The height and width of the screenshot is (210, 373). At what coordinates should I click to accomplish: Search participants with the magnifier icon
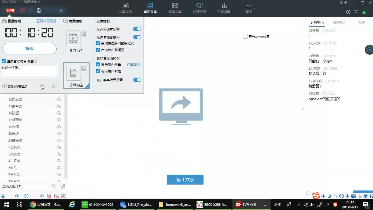pyautogui.click(x=54, y=186)
